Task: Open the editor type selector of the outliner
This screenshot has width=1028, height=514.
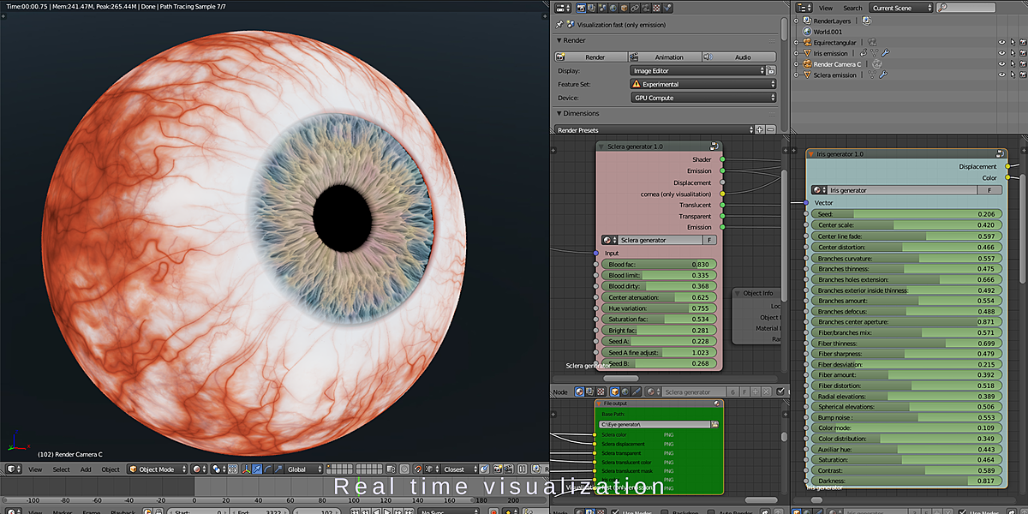Action: point(803,7)
